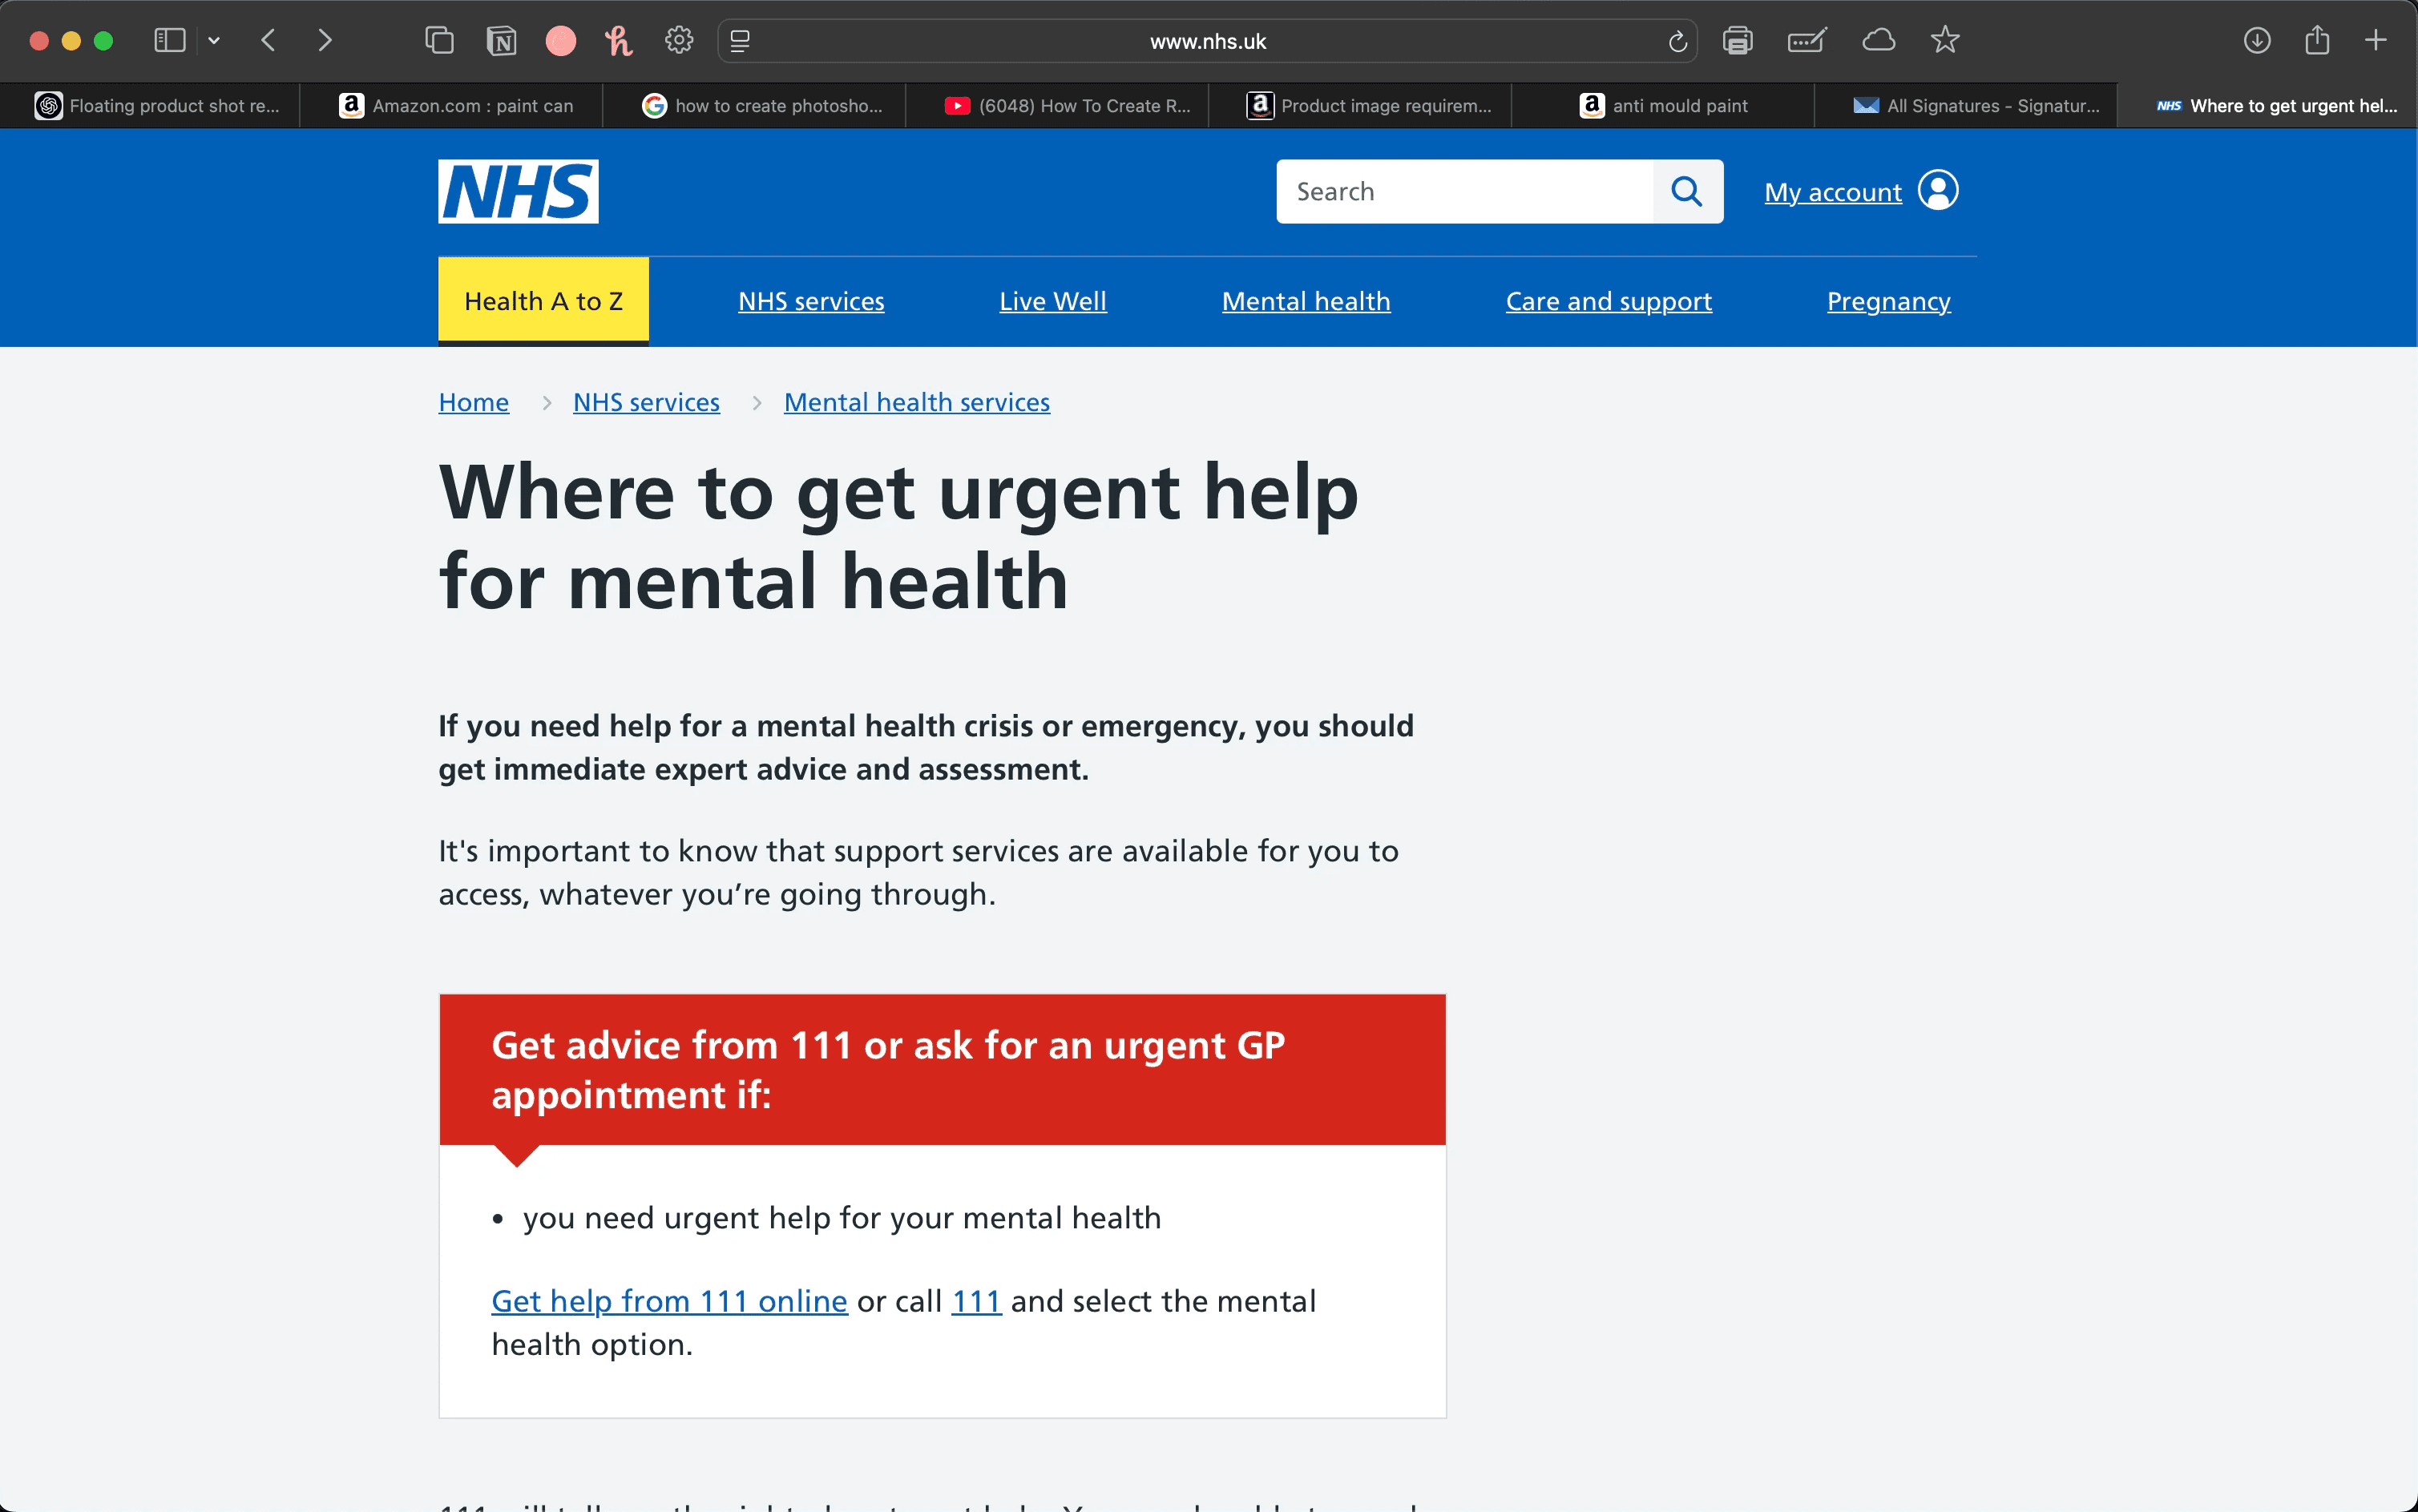Viewport: 2418px width, 1512px height.
Task: Go back with the back arrow
Action: coord(268,41)
